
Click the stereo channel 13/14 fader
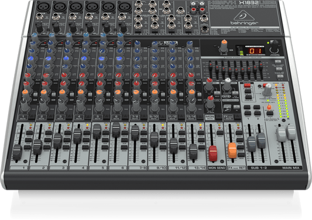(193, 152)
